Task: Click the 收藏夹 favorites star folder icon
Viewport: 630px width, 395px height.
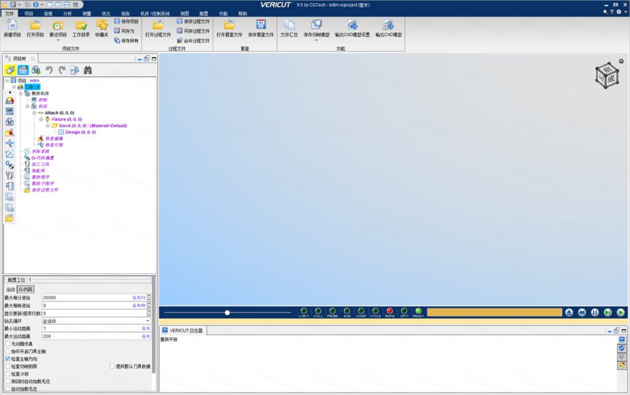Action: [x=102, y=25]
